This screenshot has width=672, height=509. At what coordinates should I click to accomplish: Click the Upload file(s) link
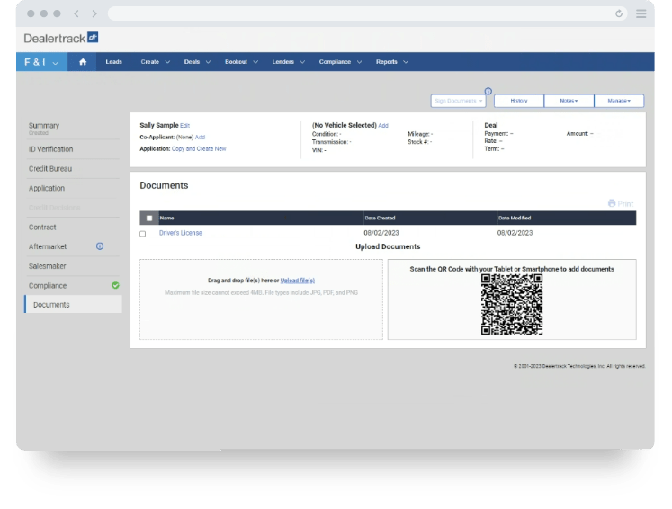pyautogui.click(x=298, y=281)
